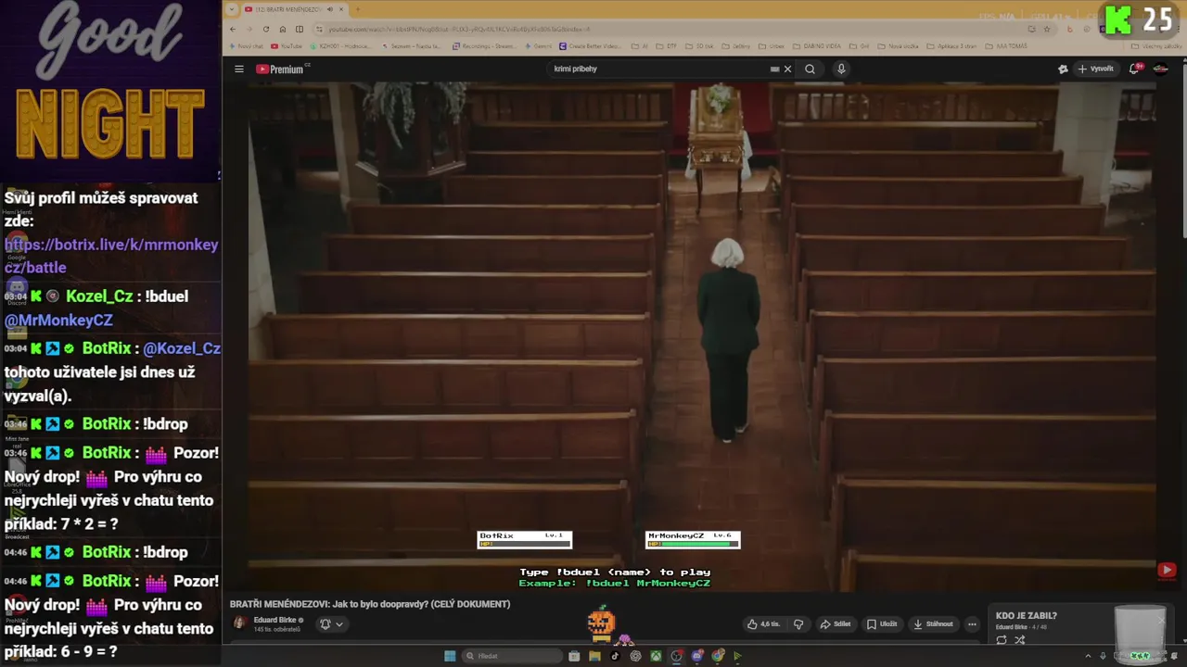Viewport: 1187px width, 667px height.
Task: Download the video with the Stáhnout button
Action: click(x=933, y=624)
